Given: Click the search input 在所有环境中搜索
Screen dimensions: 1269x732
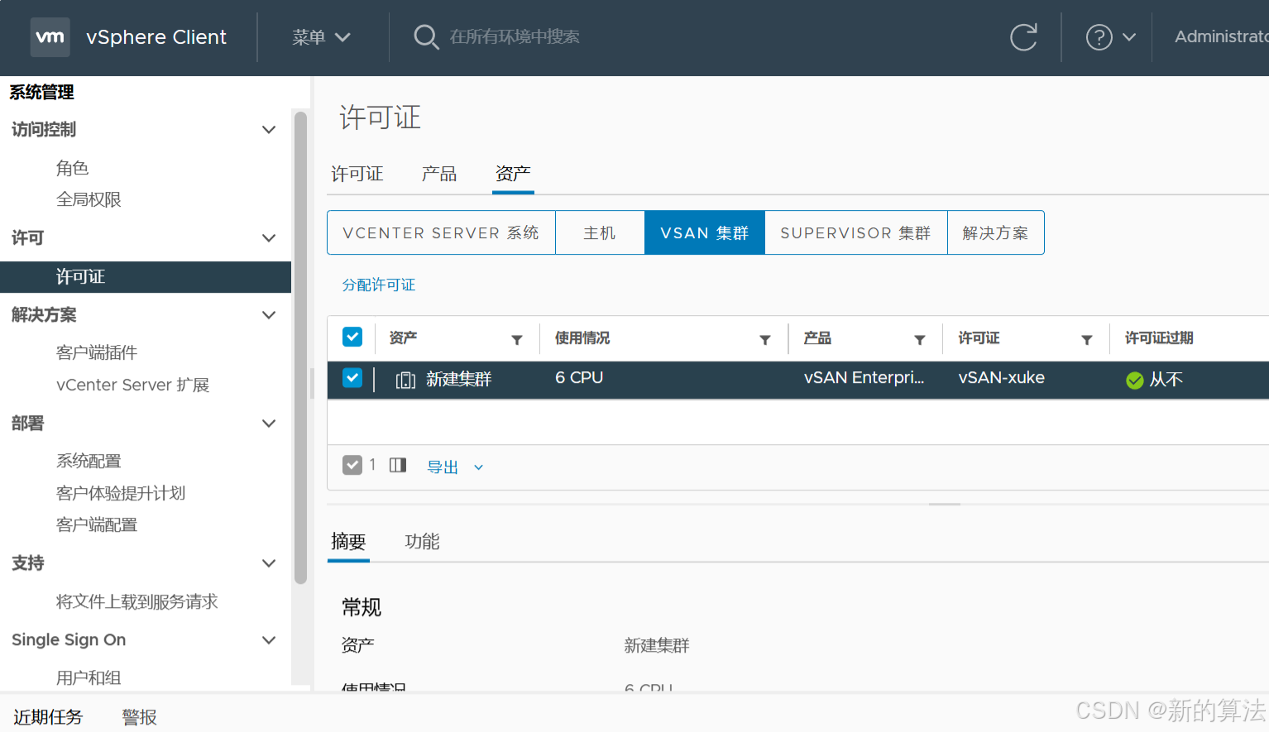Looking at the screenshot, I should point(515,37).
